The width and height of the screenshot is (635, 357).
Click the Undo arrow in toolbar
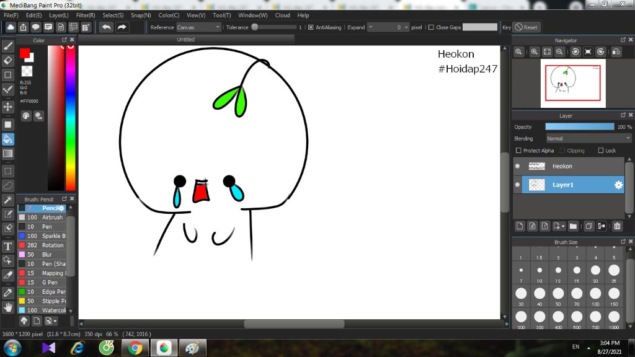click(x=107, y=27)
